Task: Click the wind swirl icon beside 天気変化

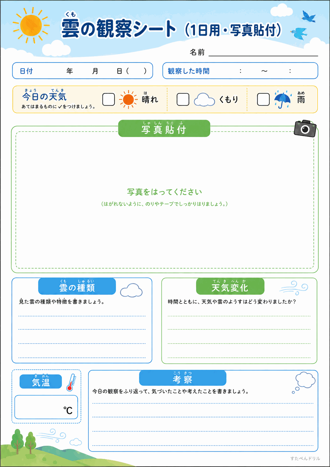Action: pos(293,288)
